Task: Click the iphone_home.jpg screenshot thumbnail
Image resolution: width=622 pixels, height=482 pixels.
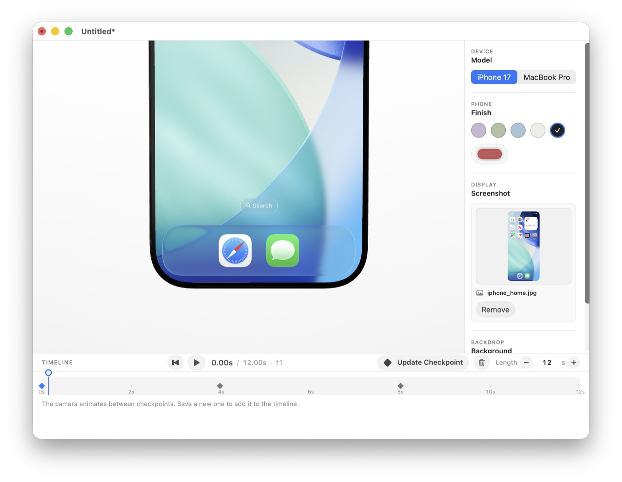Action: (x=524, y=246)
